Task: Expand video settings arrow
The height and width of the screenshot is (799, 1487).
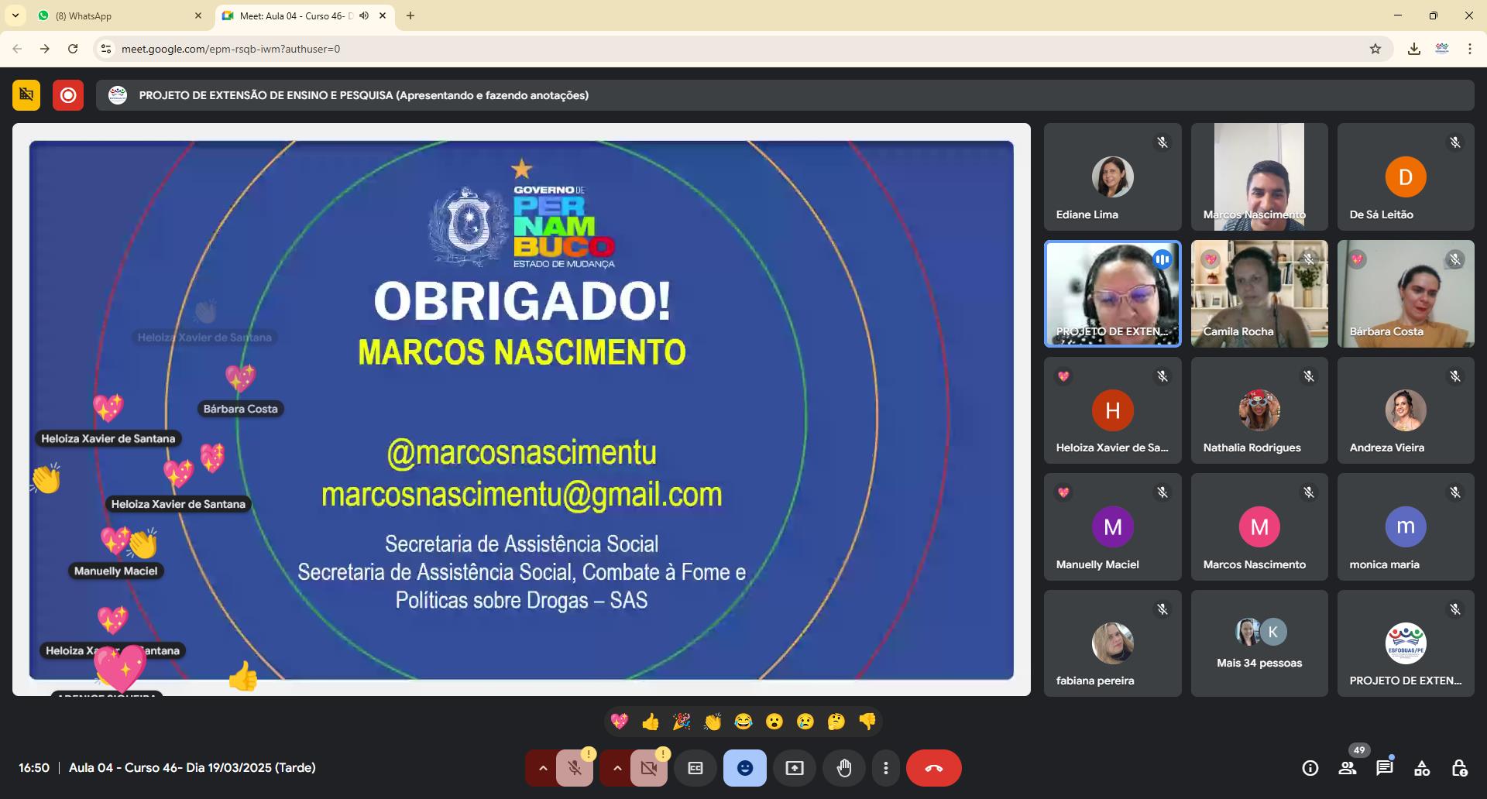Action: click(617, 768)
